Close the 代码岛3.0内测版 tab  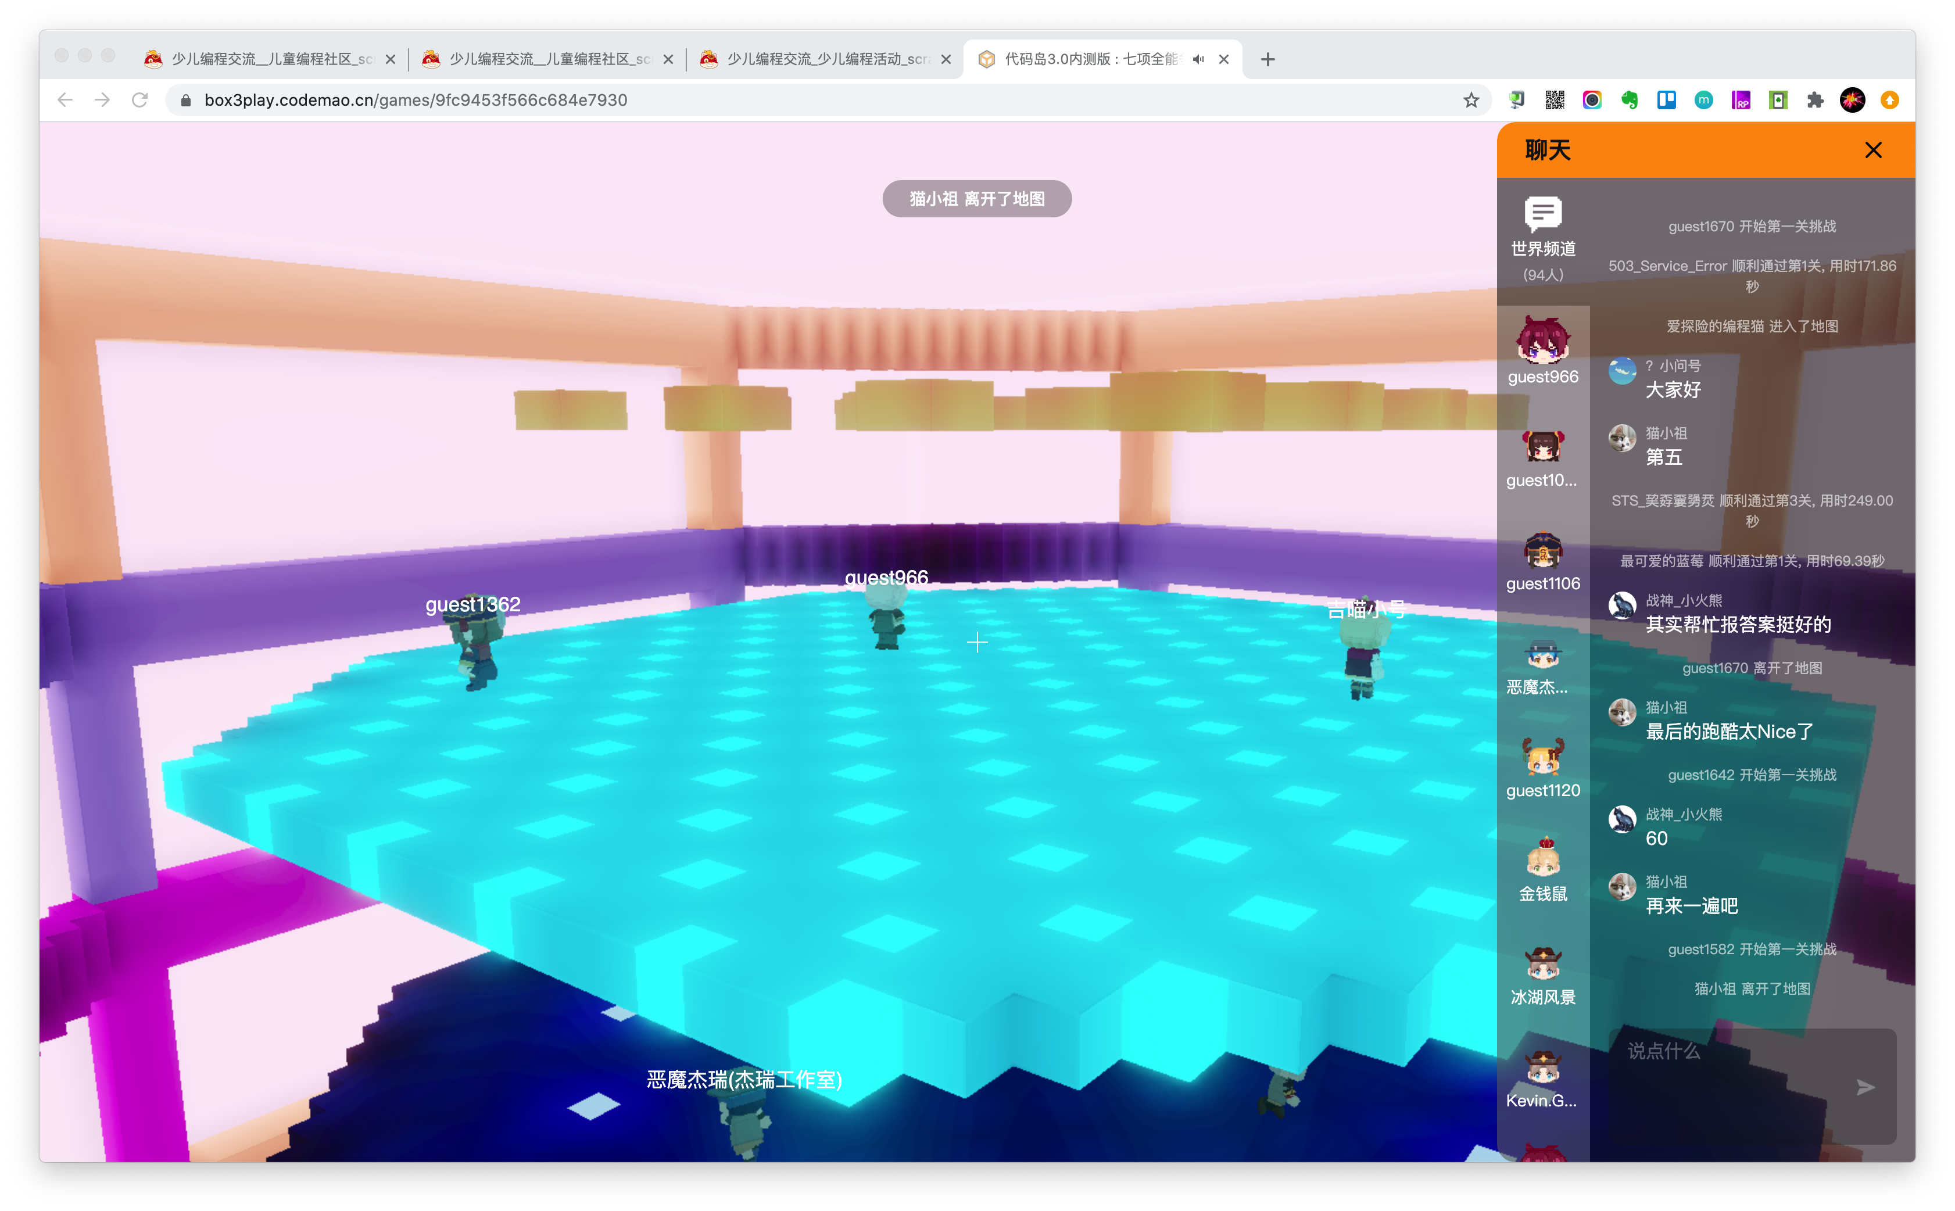pyautogui.click(x=1224, y=59)
